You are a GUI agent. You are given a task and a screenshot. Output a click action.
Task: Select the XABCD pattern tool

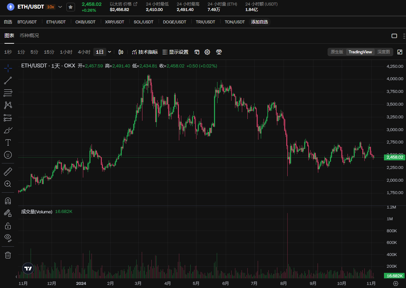point(8,105)
